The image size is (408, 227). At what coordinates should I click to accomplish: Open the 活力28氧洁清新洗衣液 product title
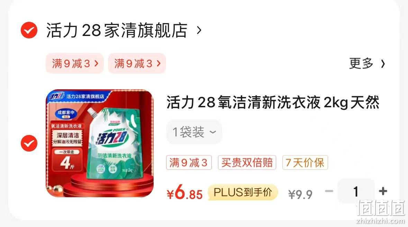click(x=273, y=102)
